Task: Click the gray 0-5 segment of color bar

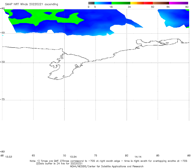Action: tap(91, 3)
